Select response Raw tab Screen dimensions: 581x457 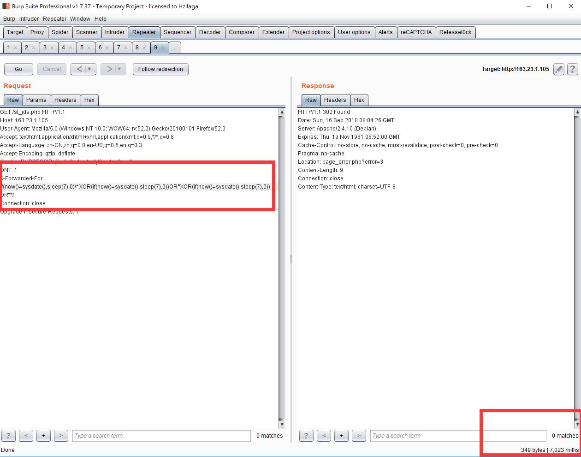click(311, 100)
